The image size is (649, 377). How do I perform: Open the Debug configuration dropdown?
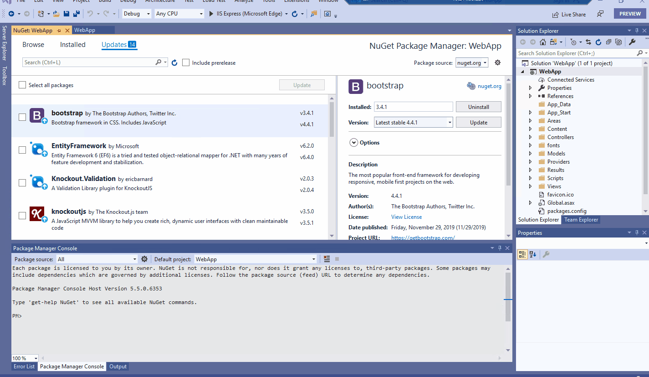[x=137, y=14]
